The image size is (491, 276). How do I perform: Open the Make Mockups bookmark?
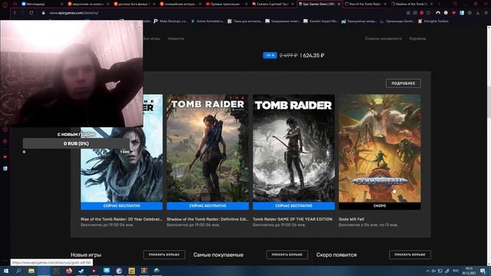pyautogui.click(x=170, y=21)
